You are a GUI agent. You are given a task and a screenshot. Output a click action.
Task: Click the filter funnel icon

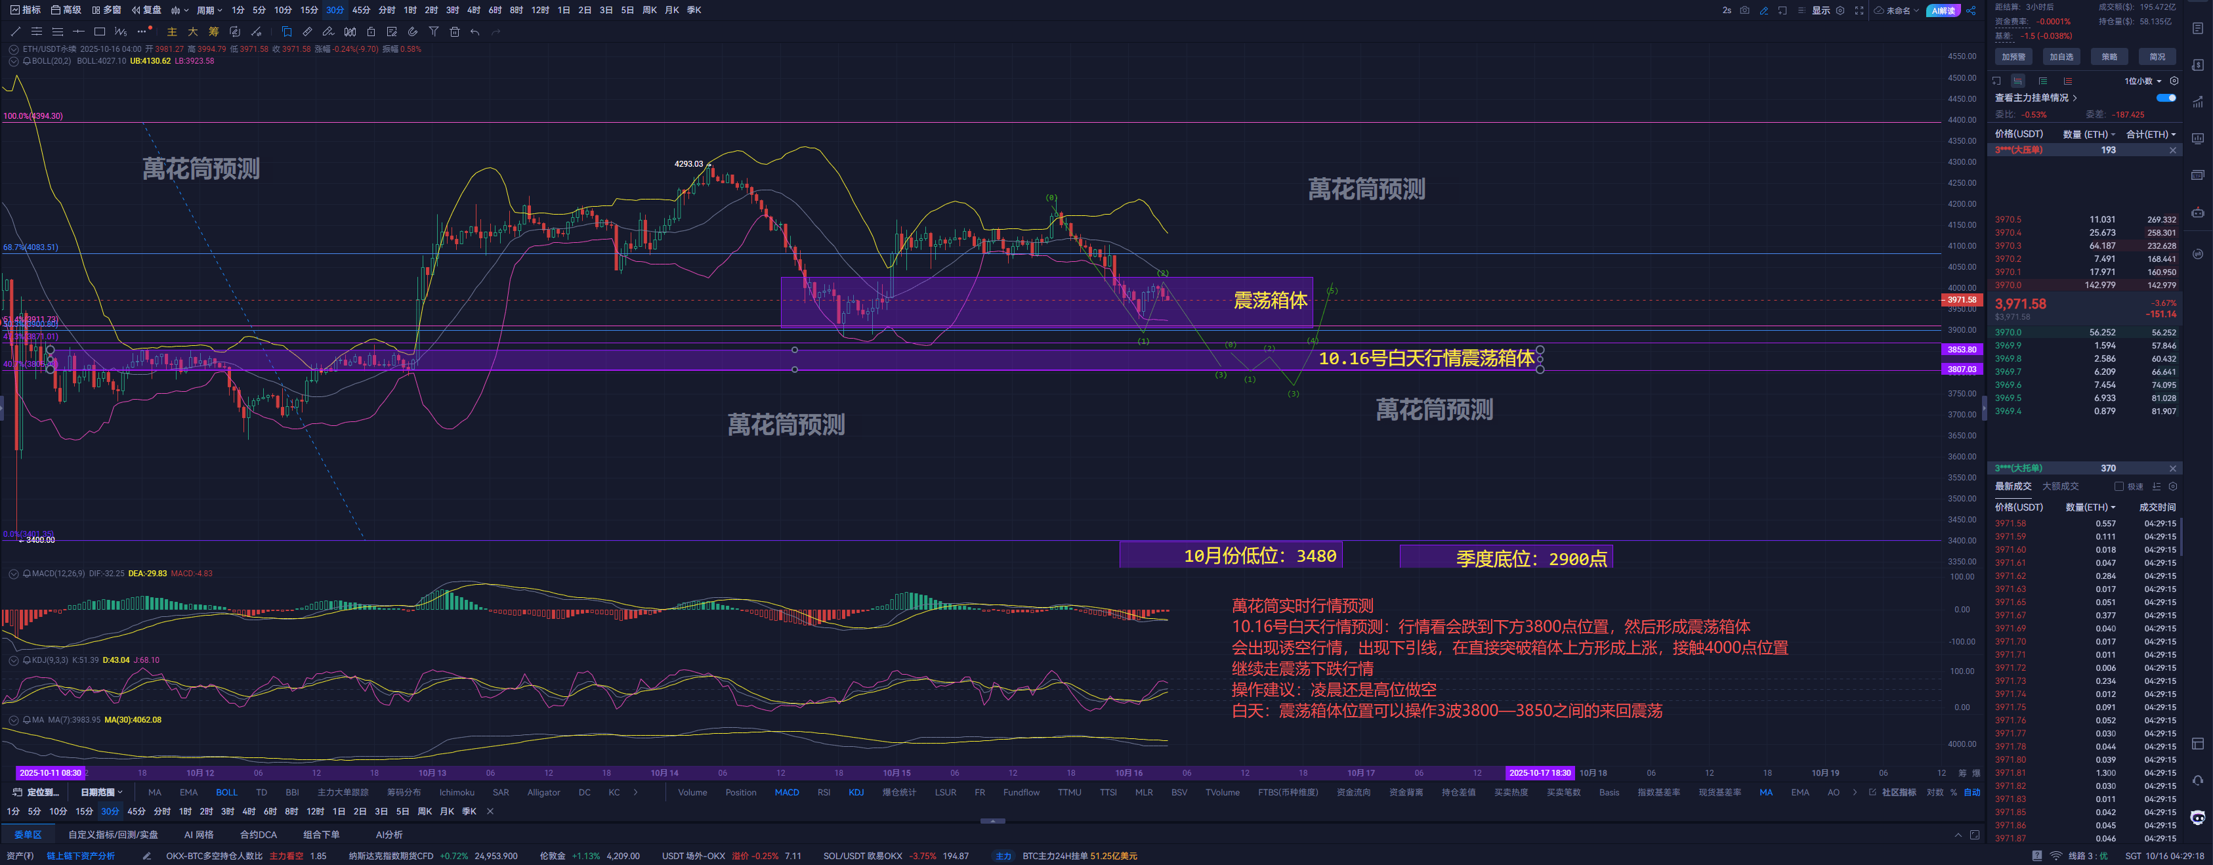(x=434, y=32)
